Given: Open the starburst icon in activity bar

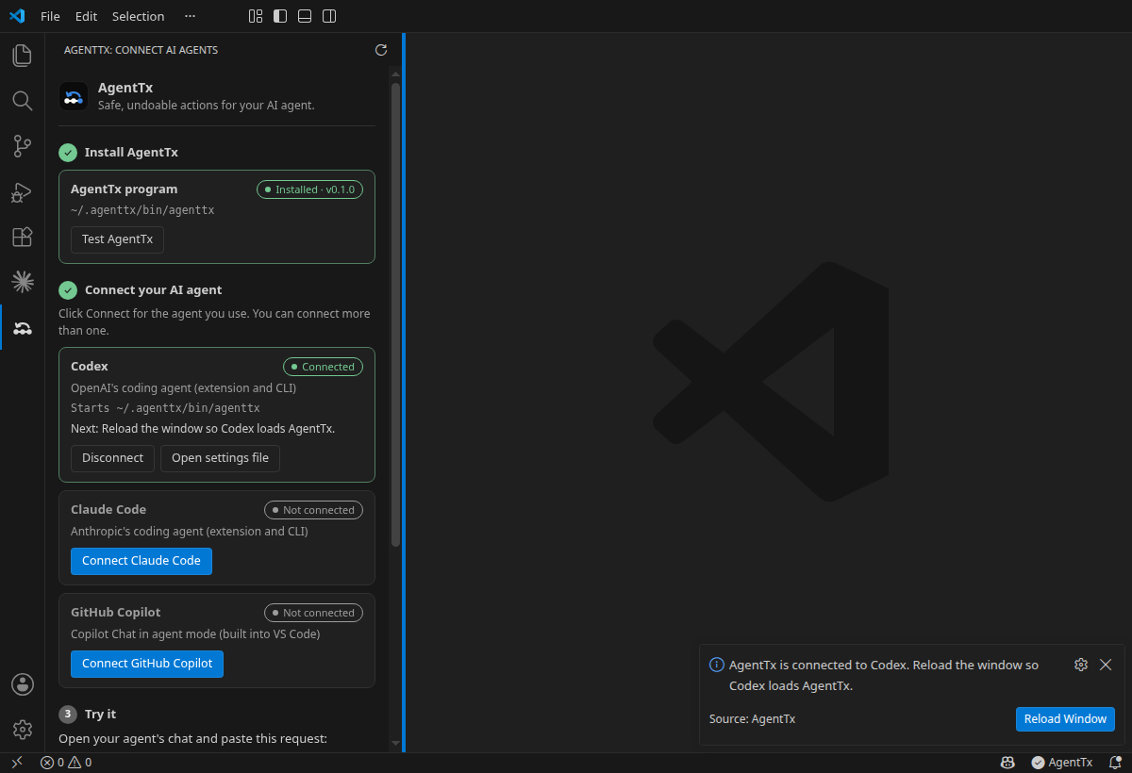Looking at the screenshot, I should [x=22, y=282].
